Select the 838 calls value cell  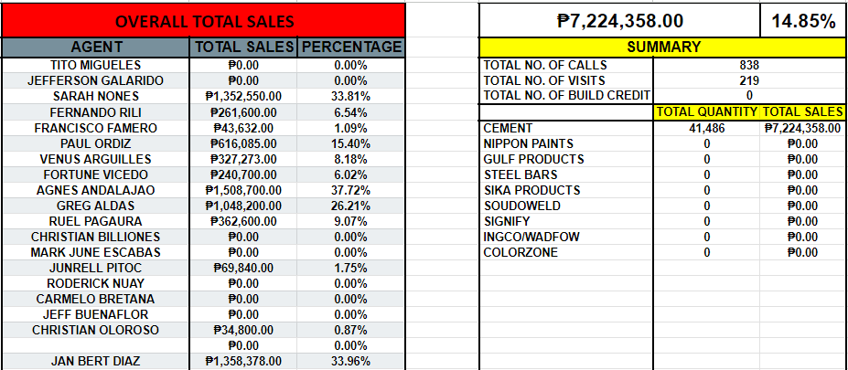[749, 66]
